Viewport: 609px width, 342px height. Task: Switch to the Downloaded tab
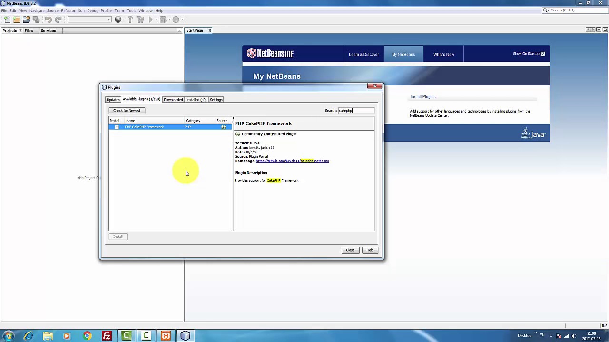point(173,100)
